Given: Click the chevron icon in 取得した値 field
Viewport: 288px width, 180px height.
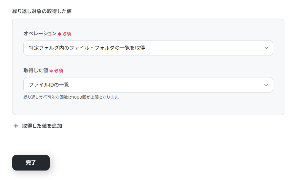Looking at the screenshot, I should pos(266,85).
